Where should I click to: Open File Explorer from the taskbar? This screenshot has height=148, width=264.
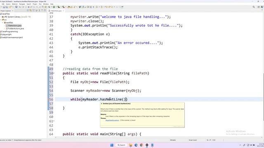click(130, 145)
